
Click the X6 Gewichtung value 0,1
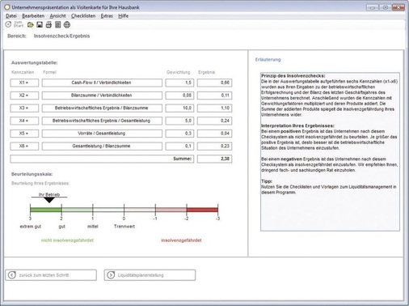click(x=179, y=146)
